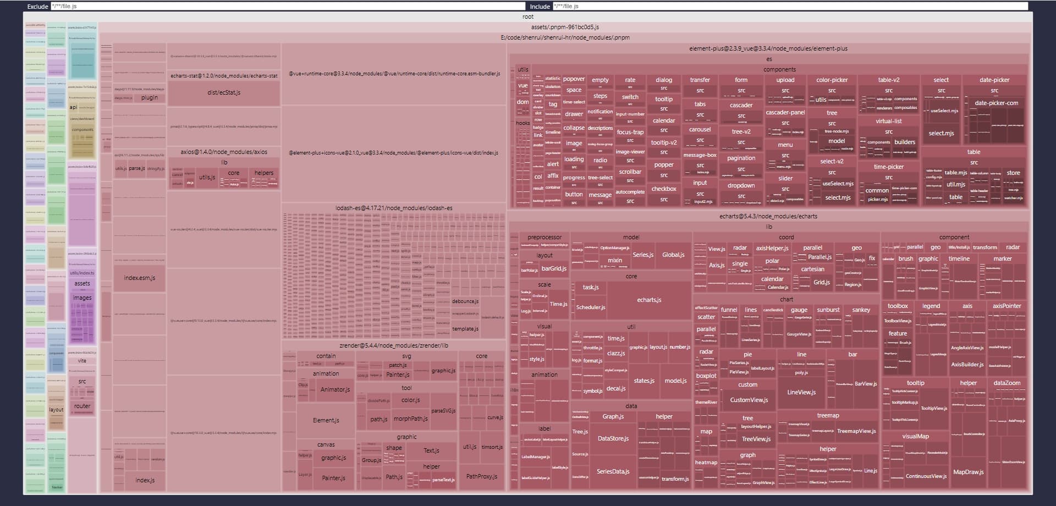Image resolution: width=1056 pixels, height=506 pixels.
Task: Click the morphPath.js block
Action: point(410,419)
